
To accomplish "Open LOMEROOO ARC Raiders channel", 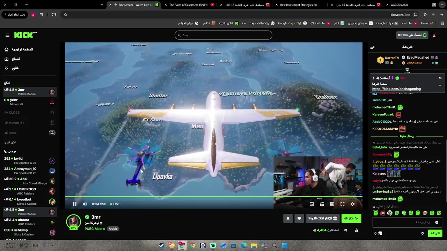I will coord(30,191).
